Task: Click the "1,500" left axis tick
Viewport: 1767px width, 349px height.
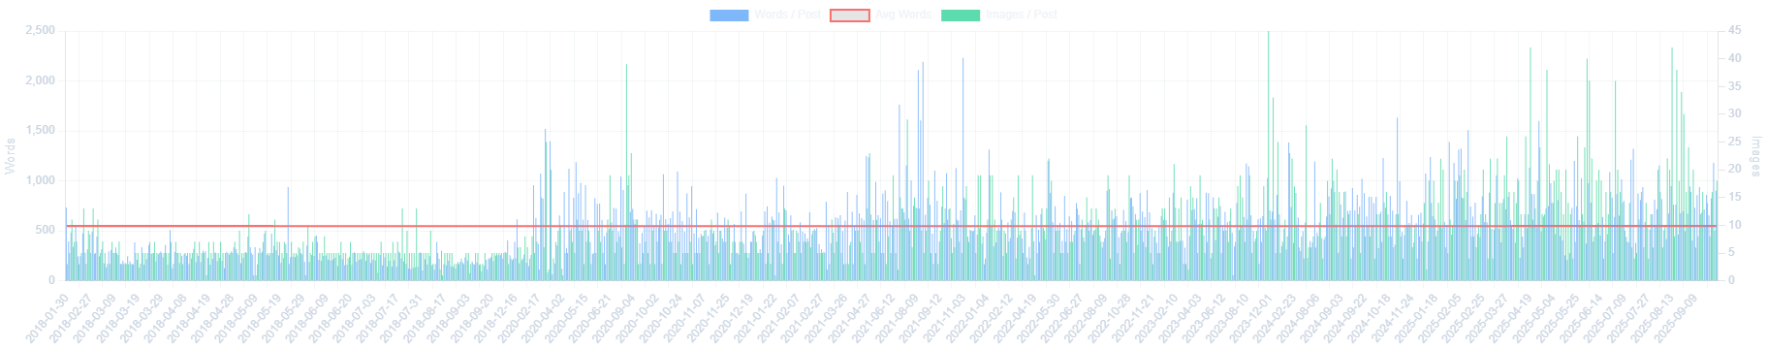Action: pyautogui.click(x=40, y=131)
